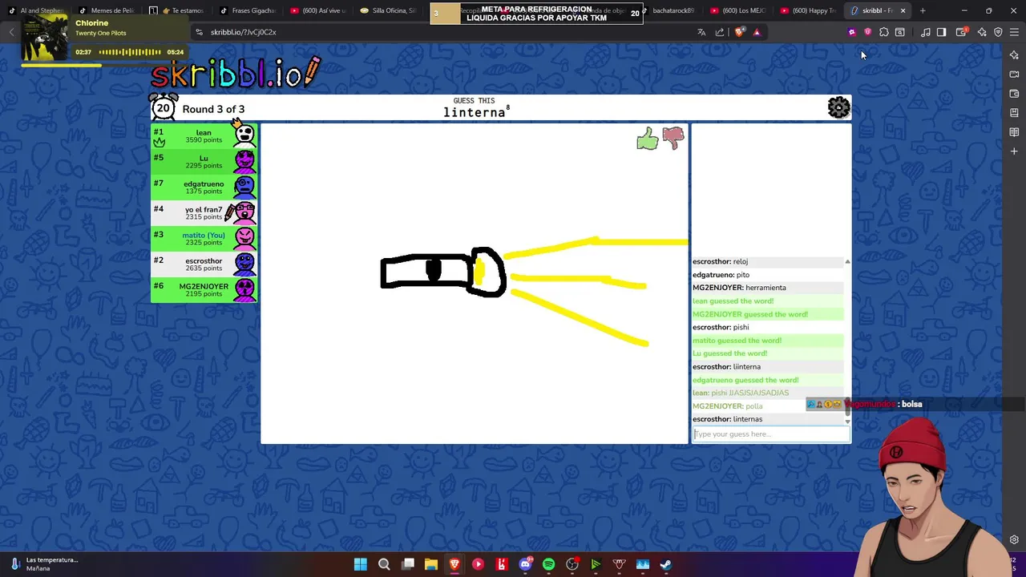Switch to the 'Frases Gigacha' tab

(x=248, y=10)
